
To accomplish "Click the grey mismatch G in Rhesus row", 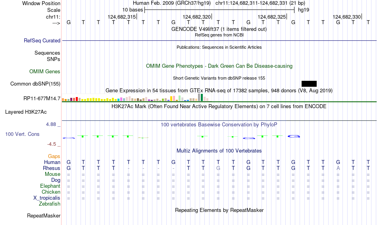I will pyautogui.click(x=218, y=168).
